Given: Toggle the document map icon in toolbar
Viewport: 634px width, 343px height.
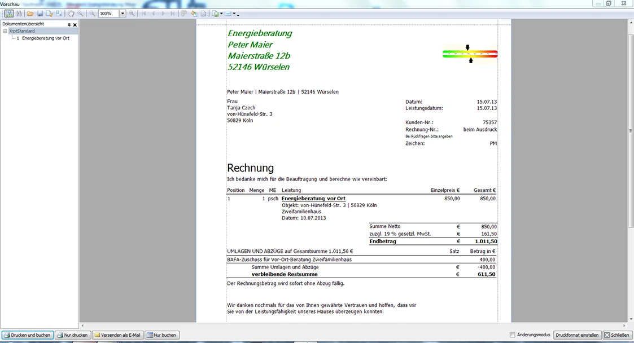Looking at the screenshot, I should coord(9,14).
